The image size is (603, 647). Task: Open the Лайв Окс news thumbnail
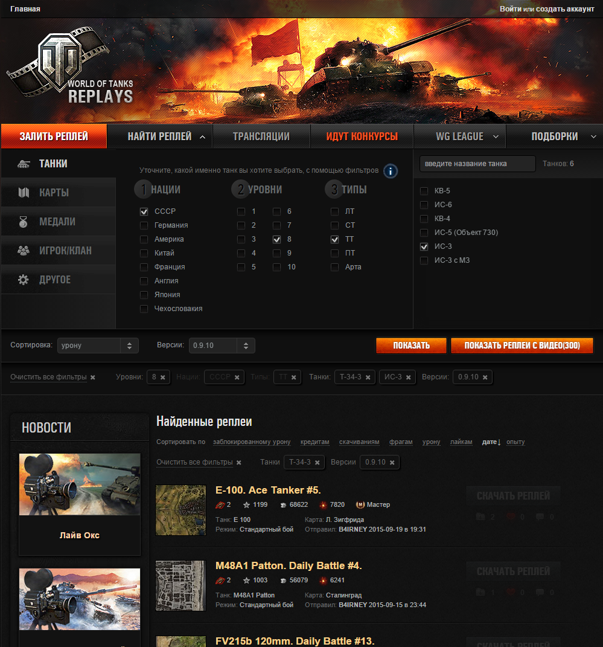coord(80,484)
